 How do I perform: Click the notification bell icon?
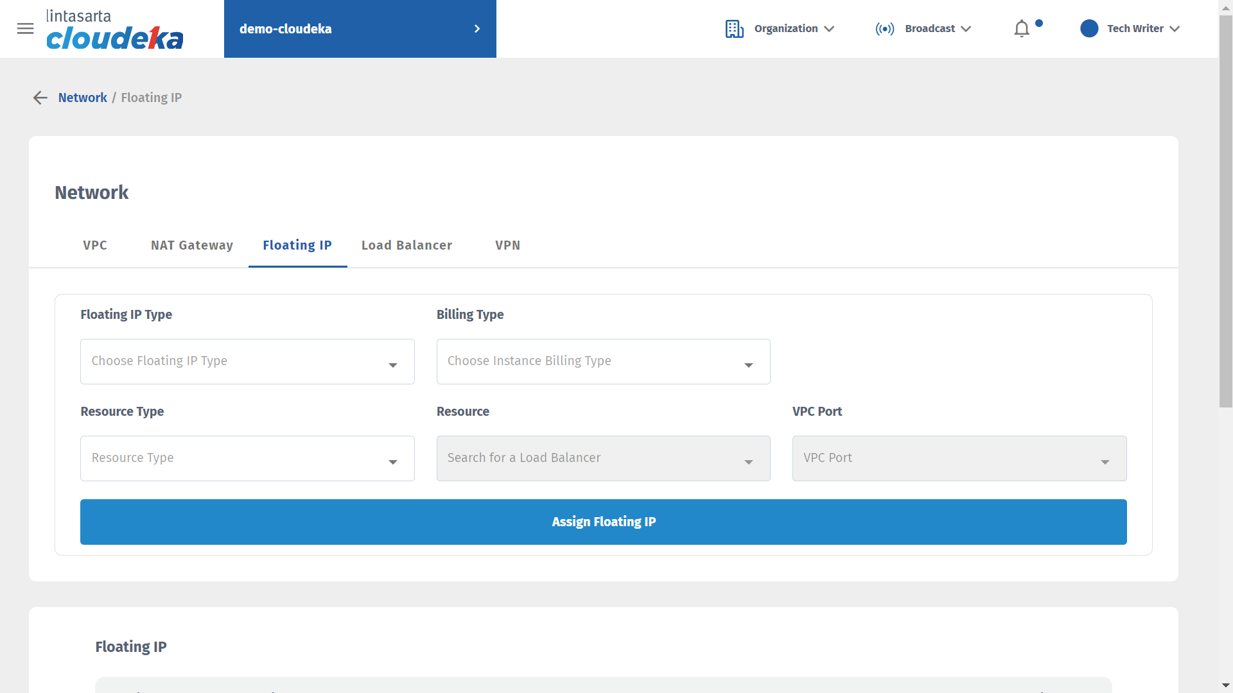[1021, 29]
